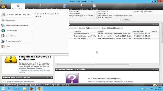Click the Instalación y concesión de licencias icon
163x91 pixels.
point(3,25)
